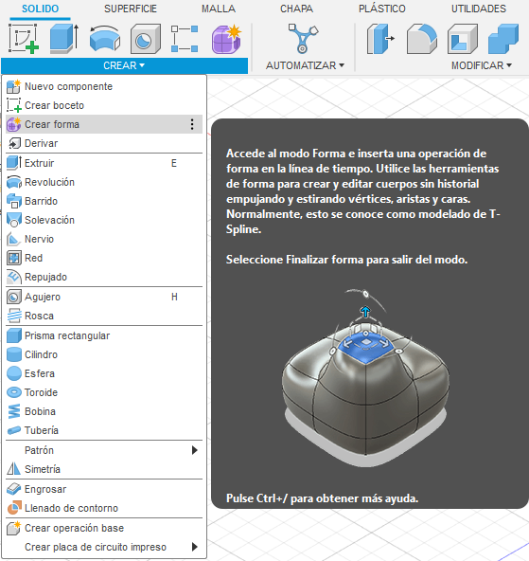
Task: Click the rectangular pattern toolbar icon
Action: tap(185, 39)
